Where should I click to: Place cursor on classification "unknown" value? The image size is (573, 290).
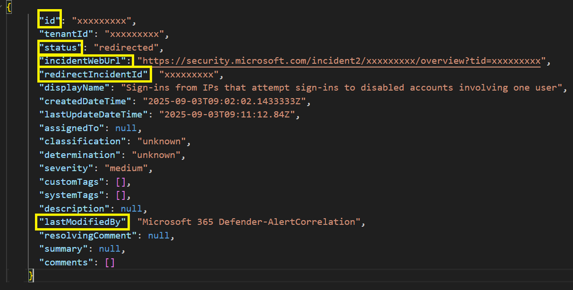pos(162,141)
